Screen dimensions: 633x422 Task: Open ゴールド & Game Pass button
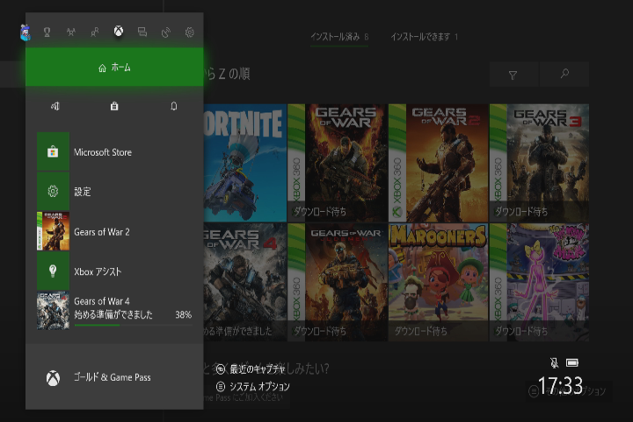(114, 377)
